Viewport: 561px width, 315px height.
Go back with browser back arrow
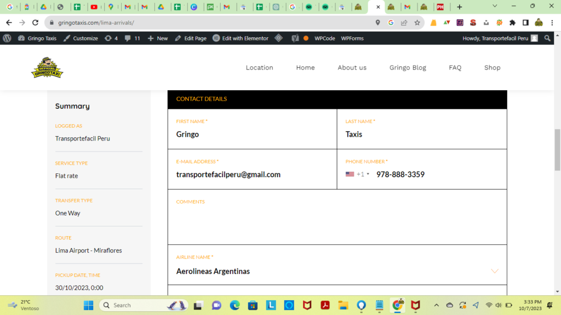9,22
